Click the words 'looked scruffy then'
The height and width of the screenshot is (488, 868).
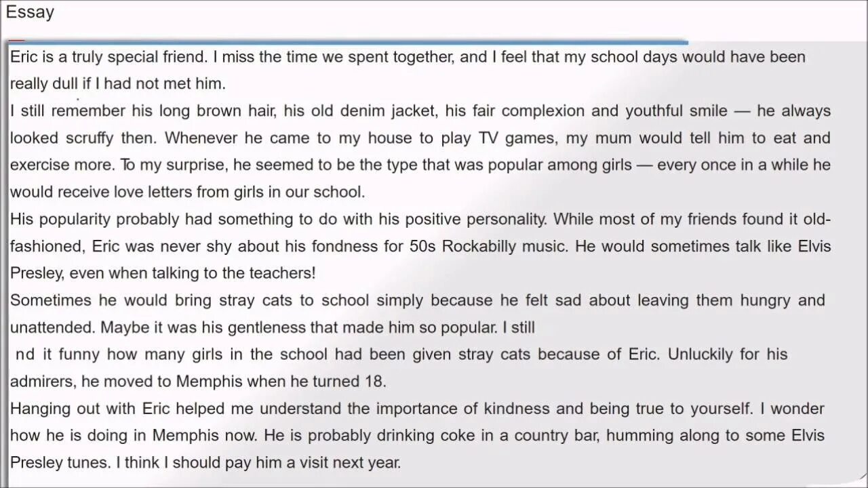(83, 138)
